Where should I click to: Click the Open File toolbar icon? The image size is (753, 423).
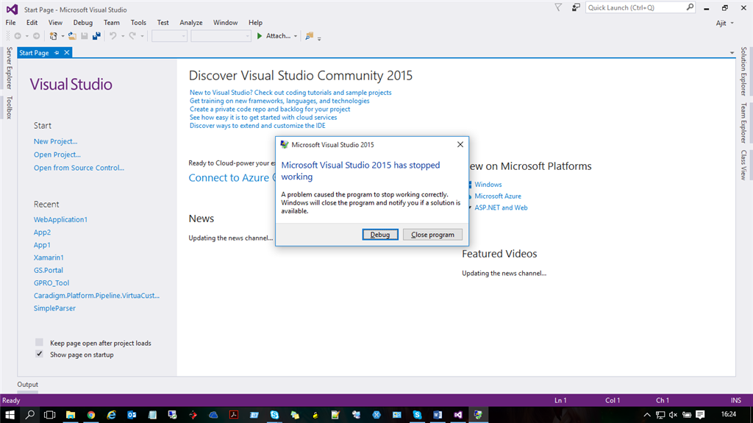(72, 36)
